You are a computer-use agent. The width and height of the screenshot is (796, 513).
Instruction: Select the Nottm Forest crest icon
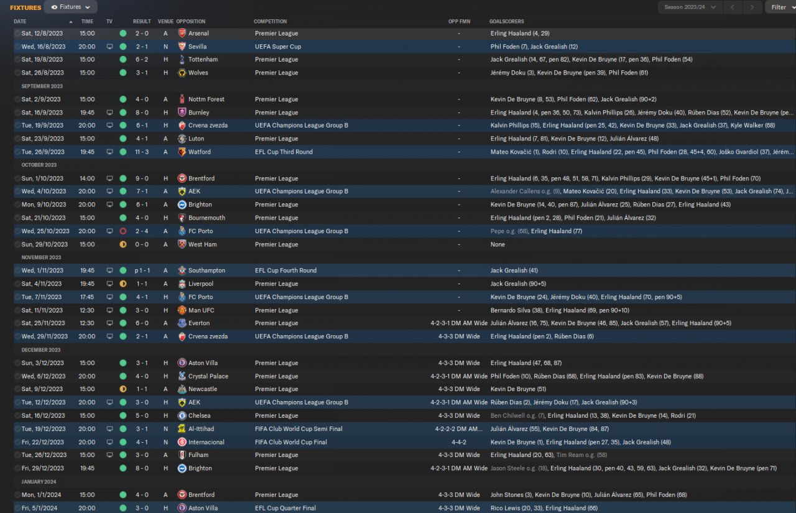click(182, 99)
